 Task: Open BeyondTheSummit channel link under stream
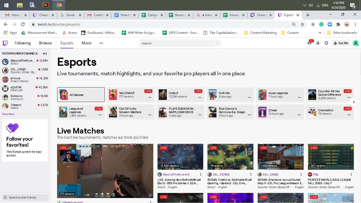pos(176,174)
